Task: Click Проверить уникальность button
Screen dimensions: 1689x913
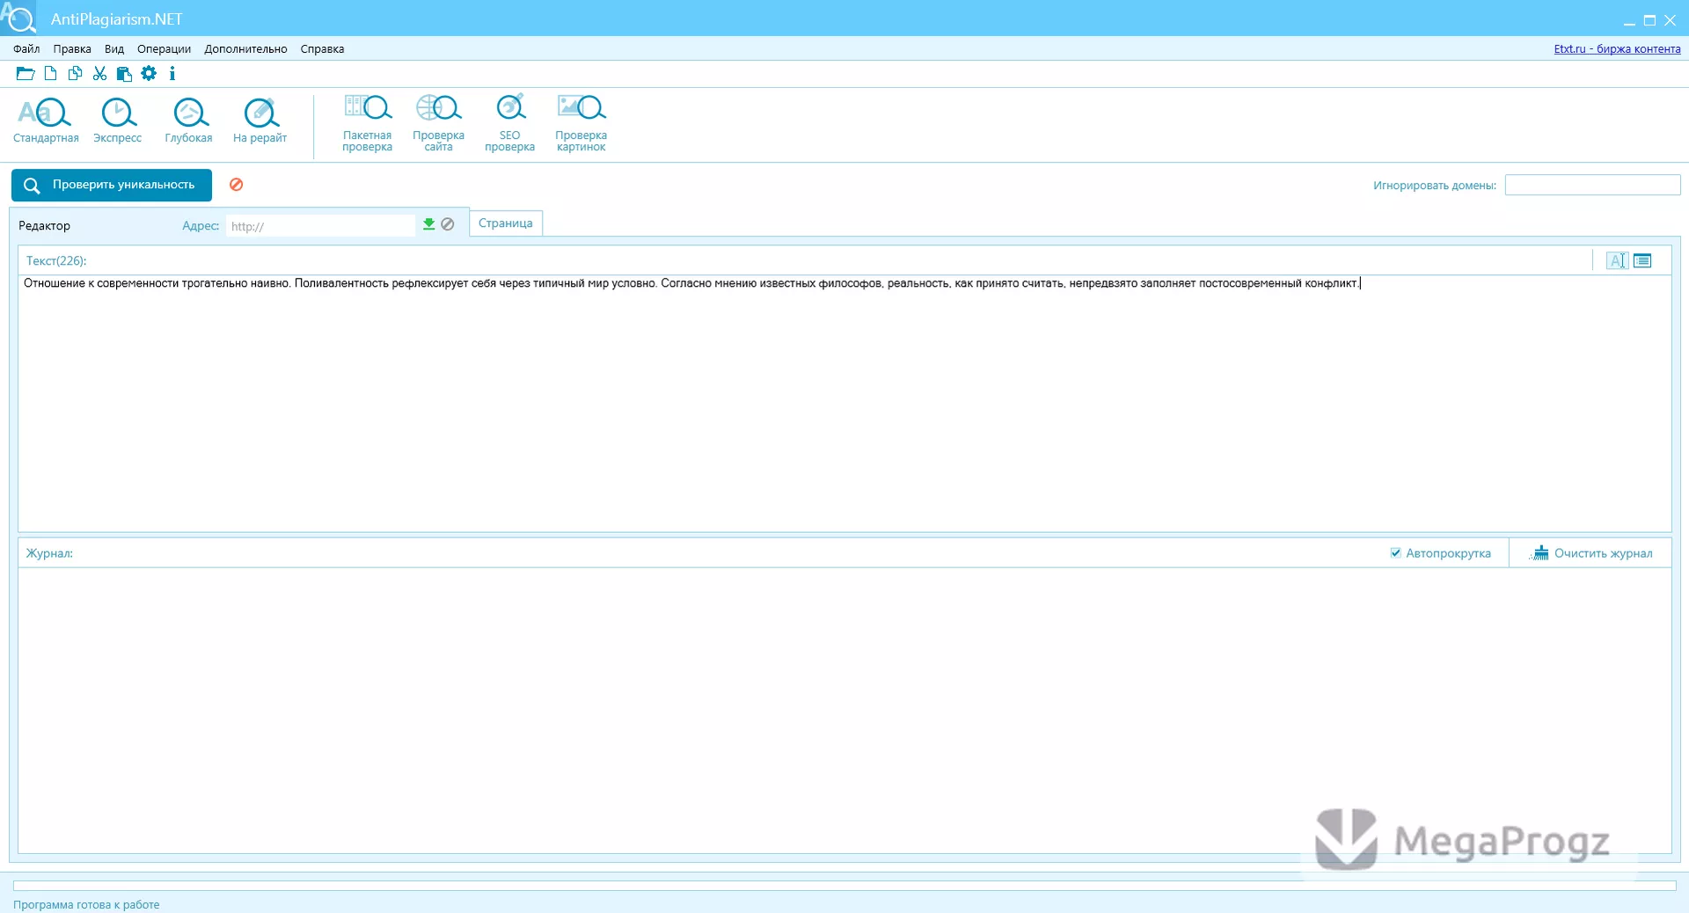Action: click(x=112, y=185)
